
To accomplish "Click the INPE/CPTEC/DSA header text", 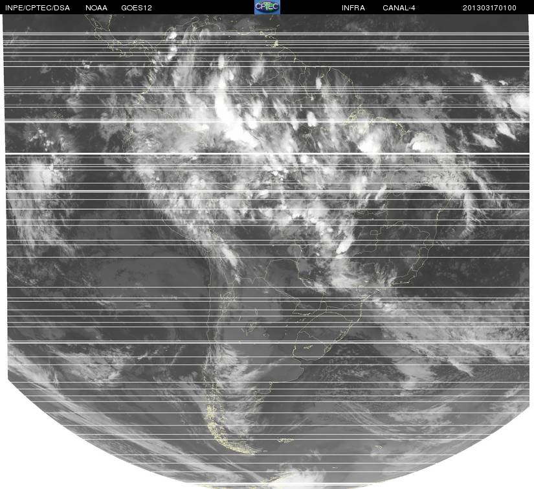I will (38, 8).
